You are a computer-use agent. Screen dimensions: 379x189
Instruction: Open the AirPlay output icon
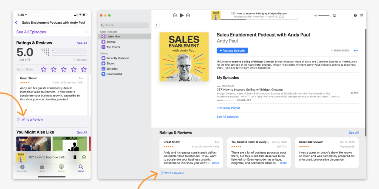point(335,16)
